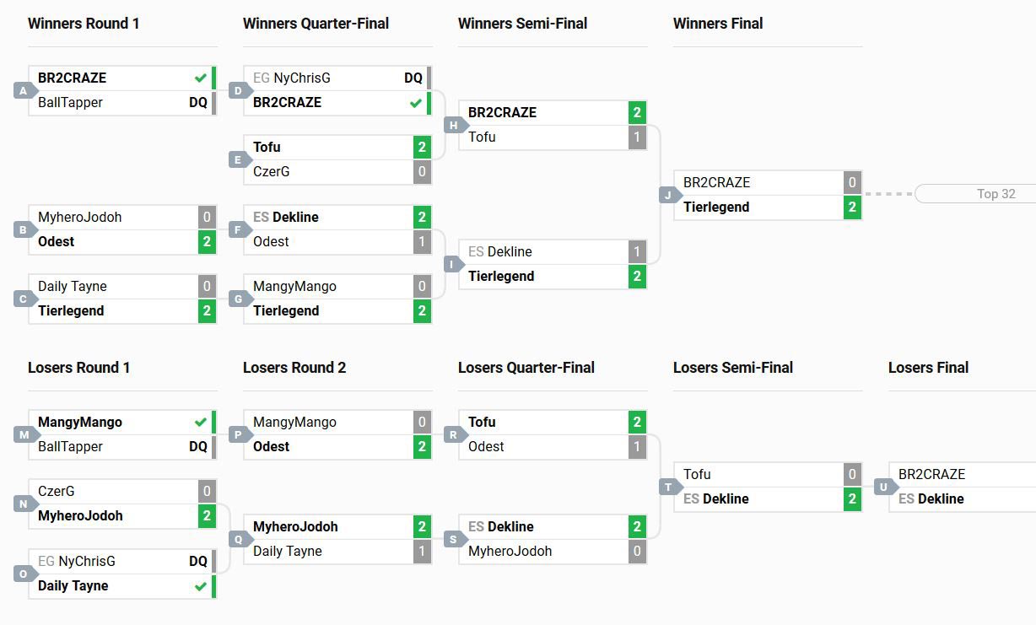
Task: Click the DQ marker beside BallTapper
Action: [x=199, y=102]
